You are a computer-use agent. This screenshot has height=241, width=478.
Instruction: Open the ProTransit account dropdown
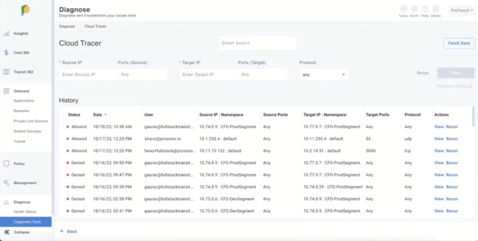[461, 10]
